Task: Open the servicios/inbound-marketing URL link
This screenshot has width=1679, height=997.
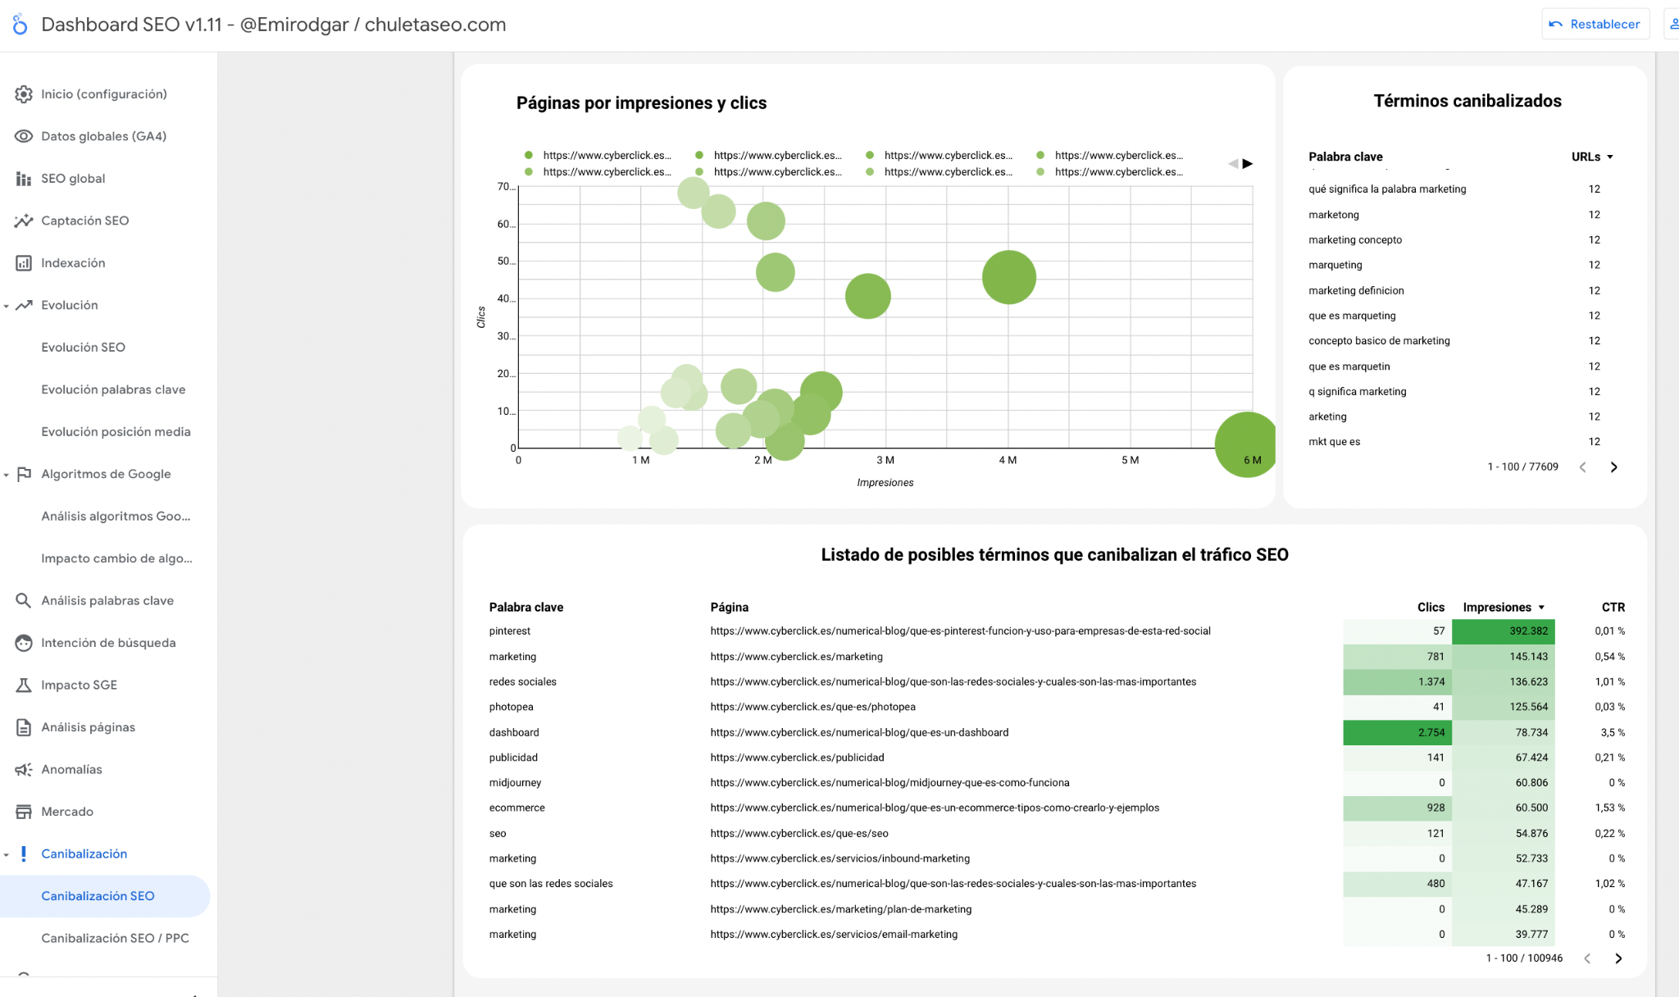Action: (839, 859)
